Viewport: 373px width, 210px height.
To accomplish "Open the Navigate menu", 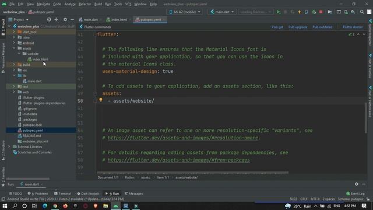I will click(x=44, y=4).
